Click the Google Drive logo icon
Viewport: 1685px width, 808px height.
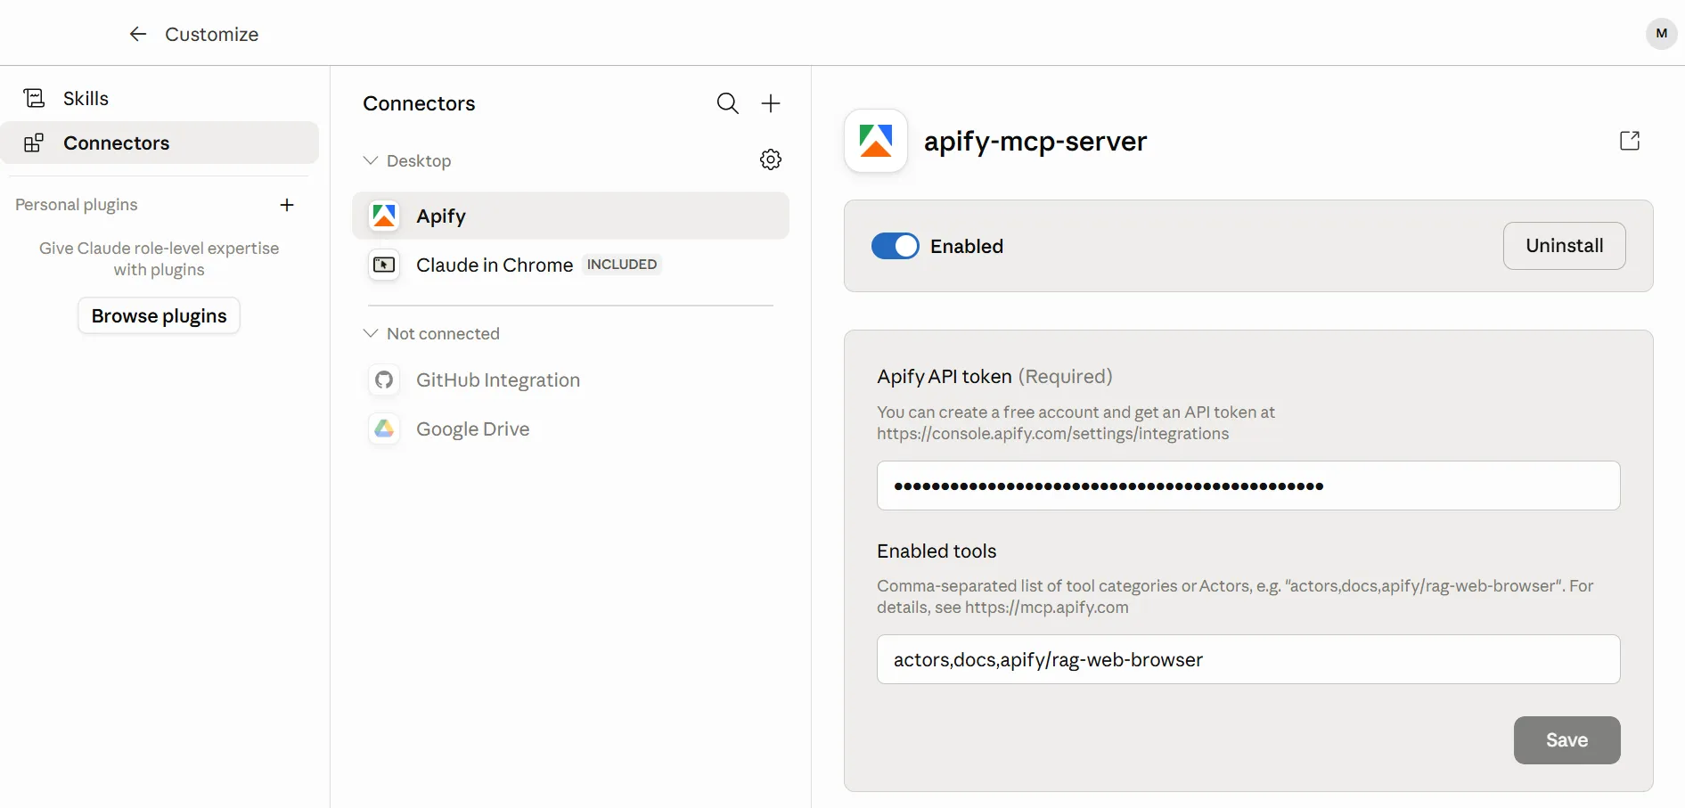tap(384, 429)
